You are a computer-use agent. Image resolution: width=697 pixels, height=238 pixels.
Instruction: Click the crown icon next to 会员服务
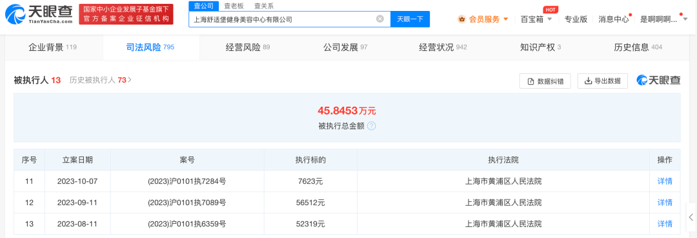click(x=462, y=19)
